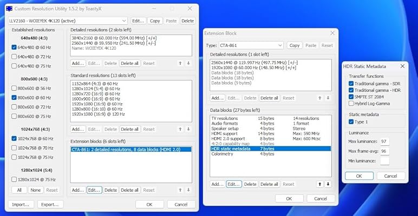The width and height of the screenshot is (418, 216).
Task: Click up arrow beside Extension Block detailed resolutions
Action: point(319,98)
